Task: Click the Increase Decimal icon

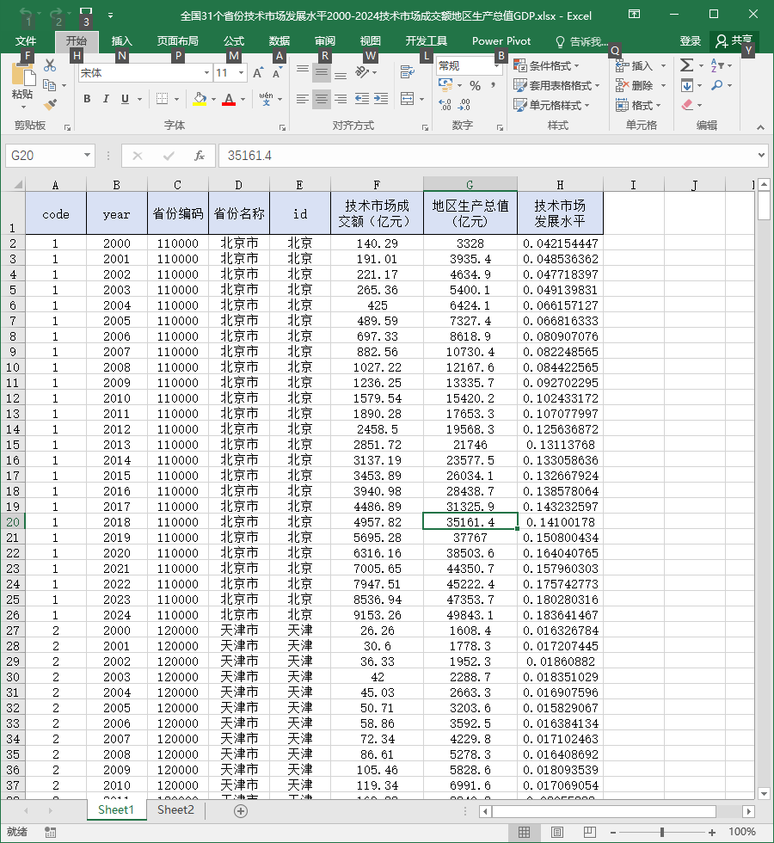Action: point(445,104)
